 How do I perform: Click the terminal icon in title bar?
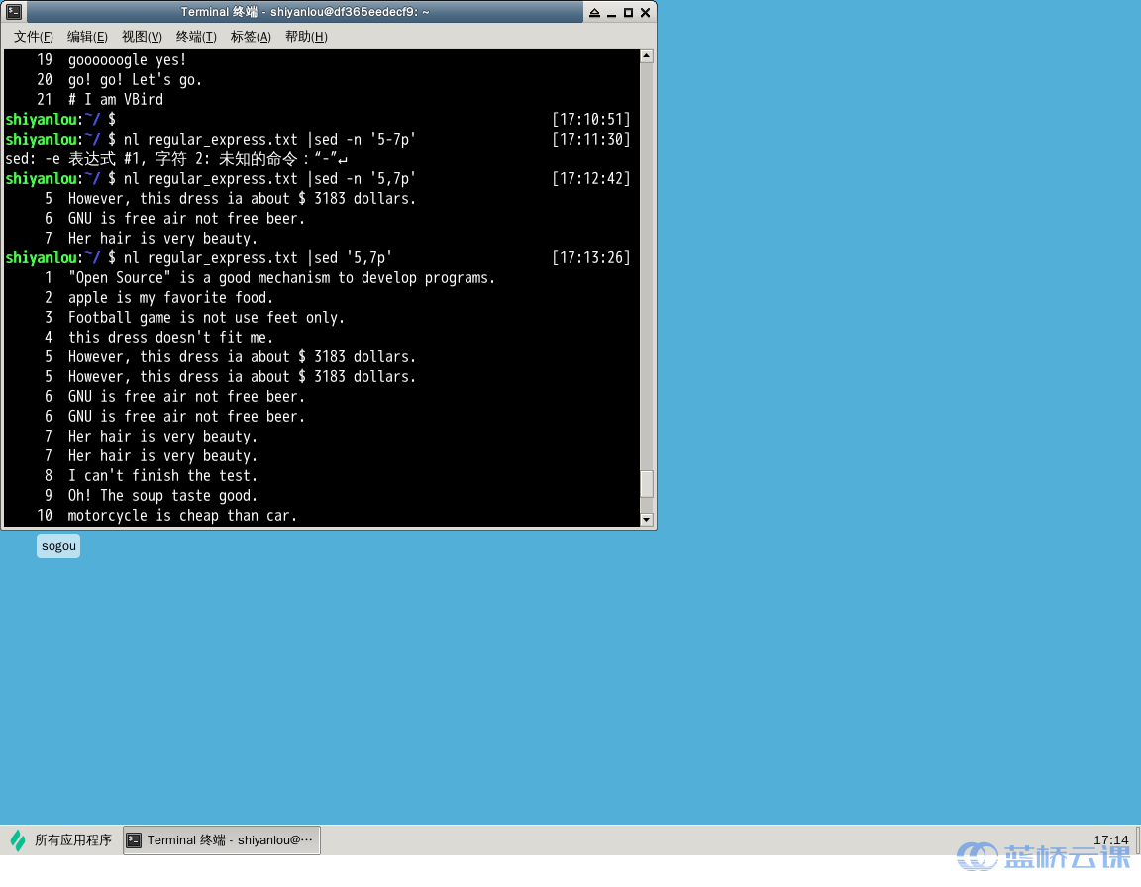[14, 12]
